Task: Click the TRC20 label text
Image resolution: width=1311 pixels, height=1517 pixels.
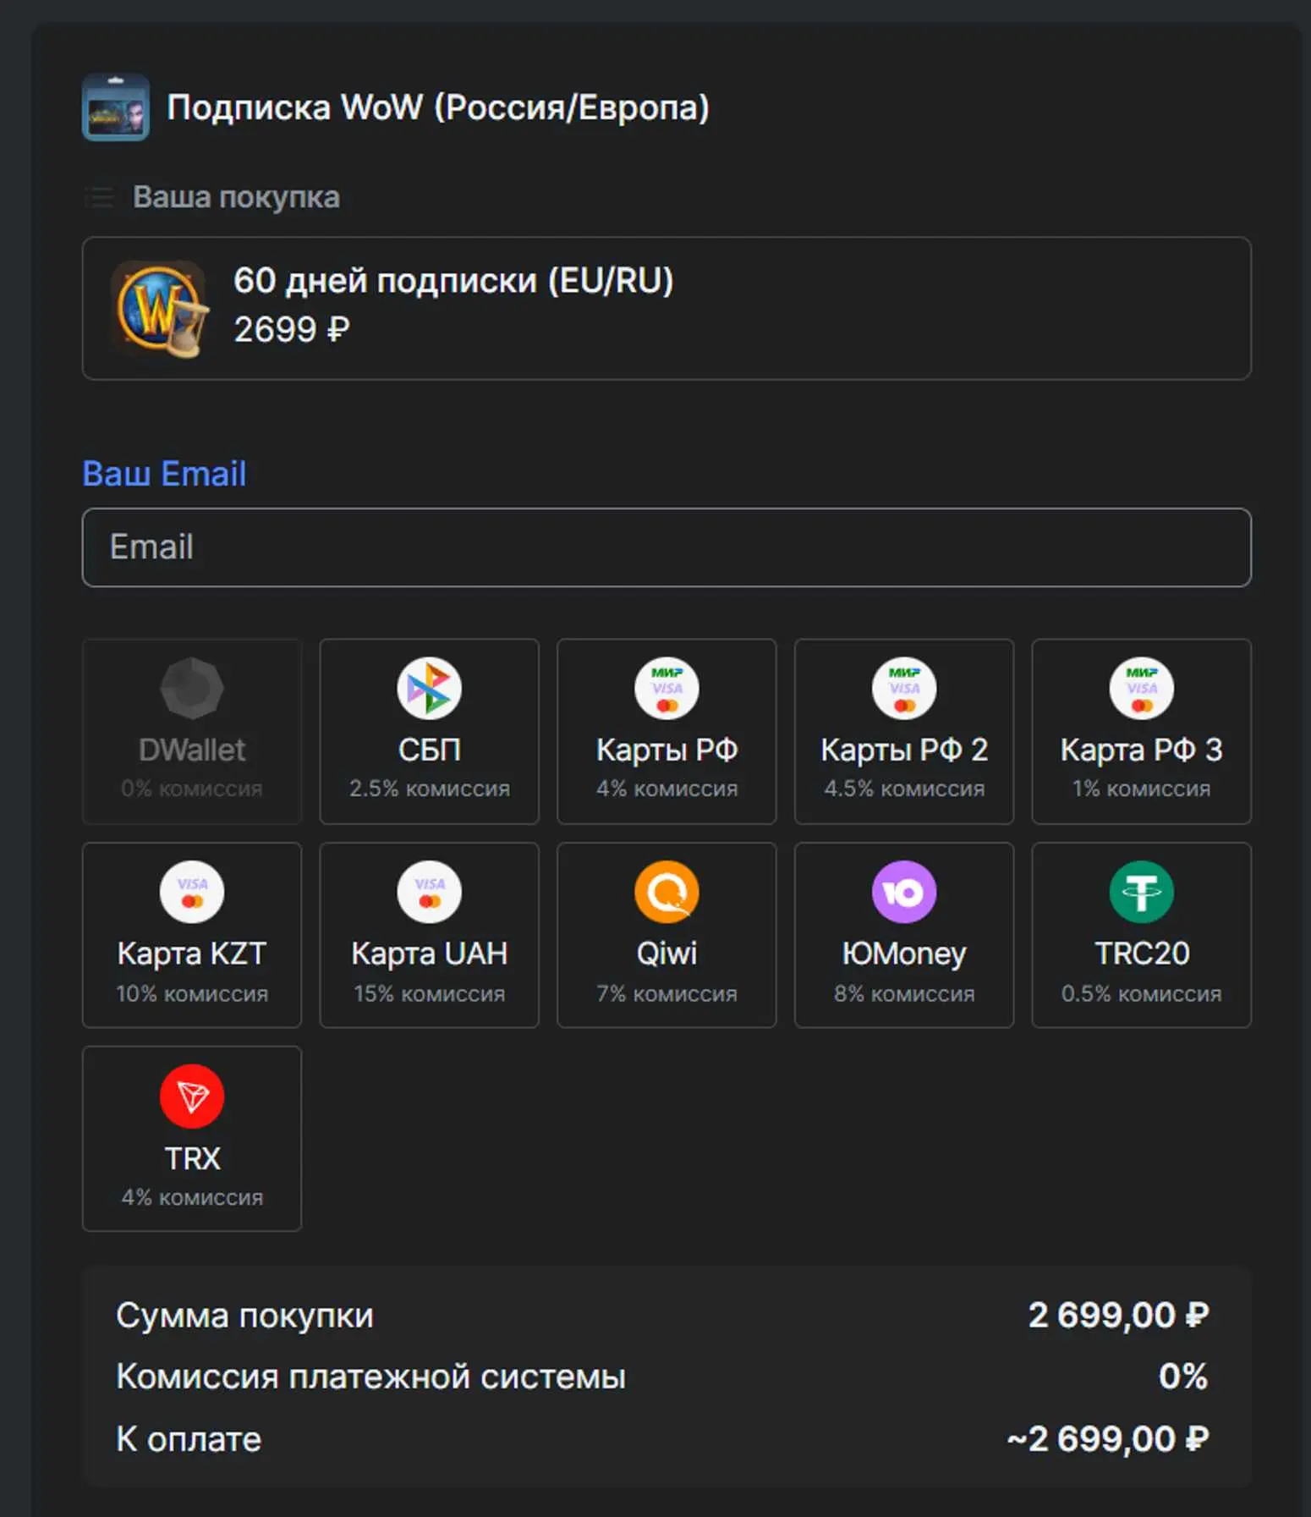Action: 1141,954
